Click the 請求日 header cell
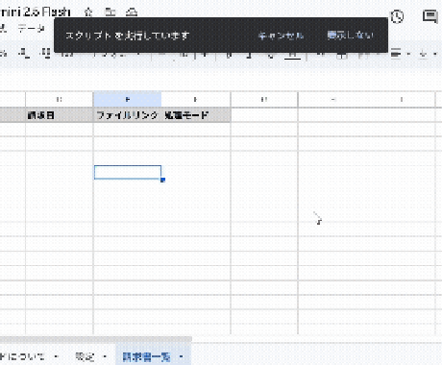Screen dimensions: 442x365 pos(59,115)
